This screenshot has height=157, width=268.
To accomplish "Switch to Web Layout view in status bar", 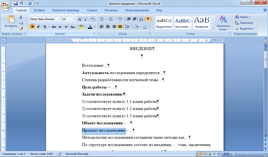I will [x=209, y=154].
